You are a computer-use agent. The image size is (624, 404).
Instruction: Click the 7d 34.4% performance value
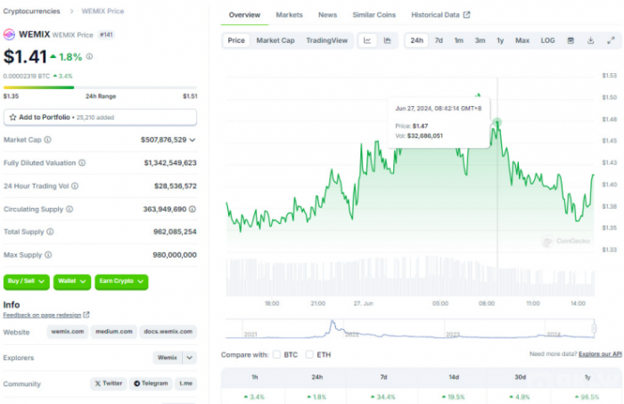point(383,397)
